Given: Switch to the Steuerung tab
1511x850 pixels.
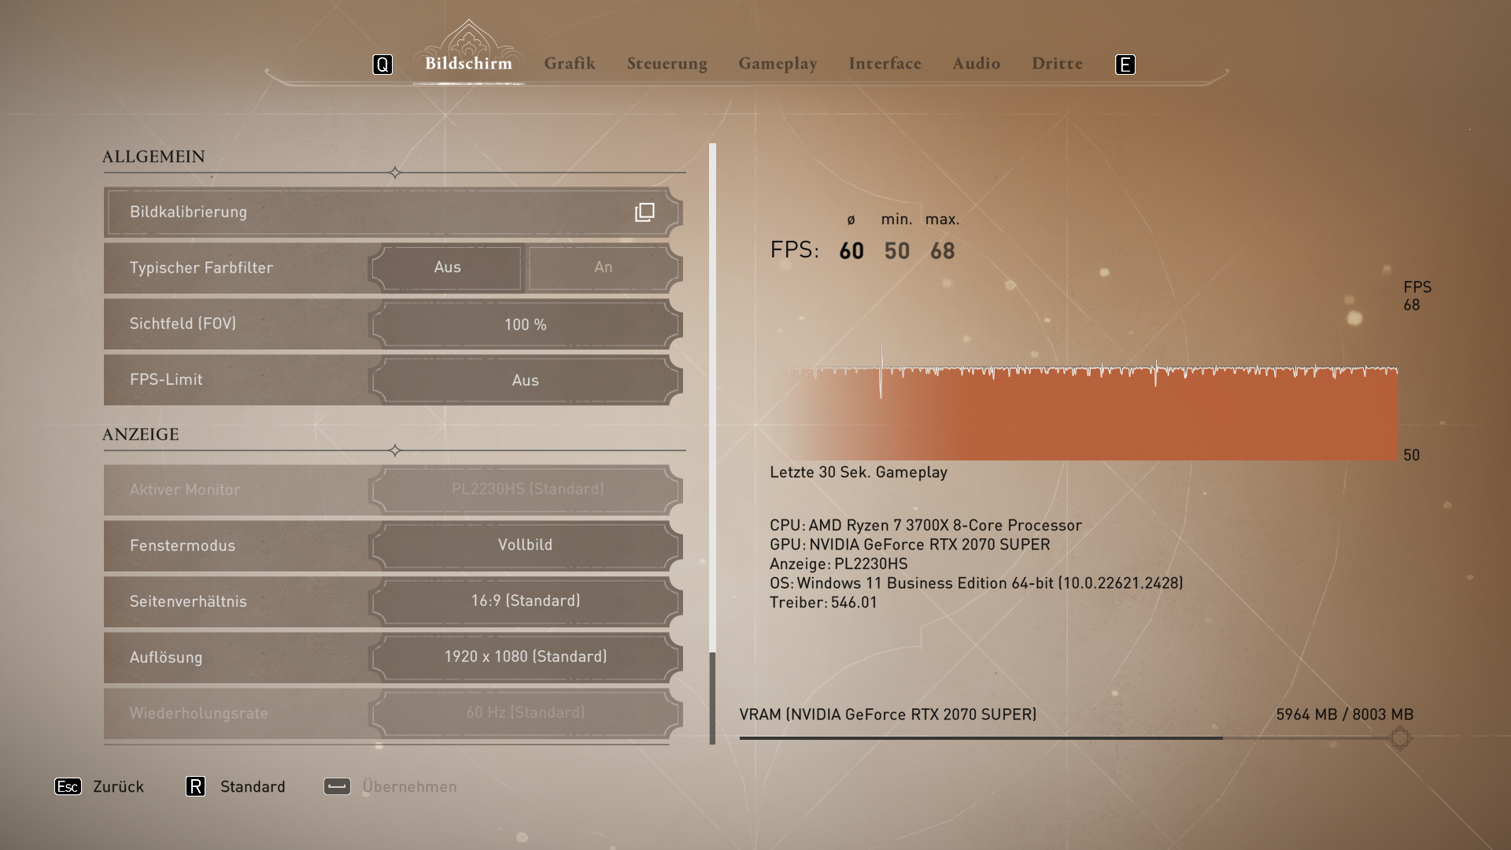Looking at the screenshot, I should coord(667,64).
